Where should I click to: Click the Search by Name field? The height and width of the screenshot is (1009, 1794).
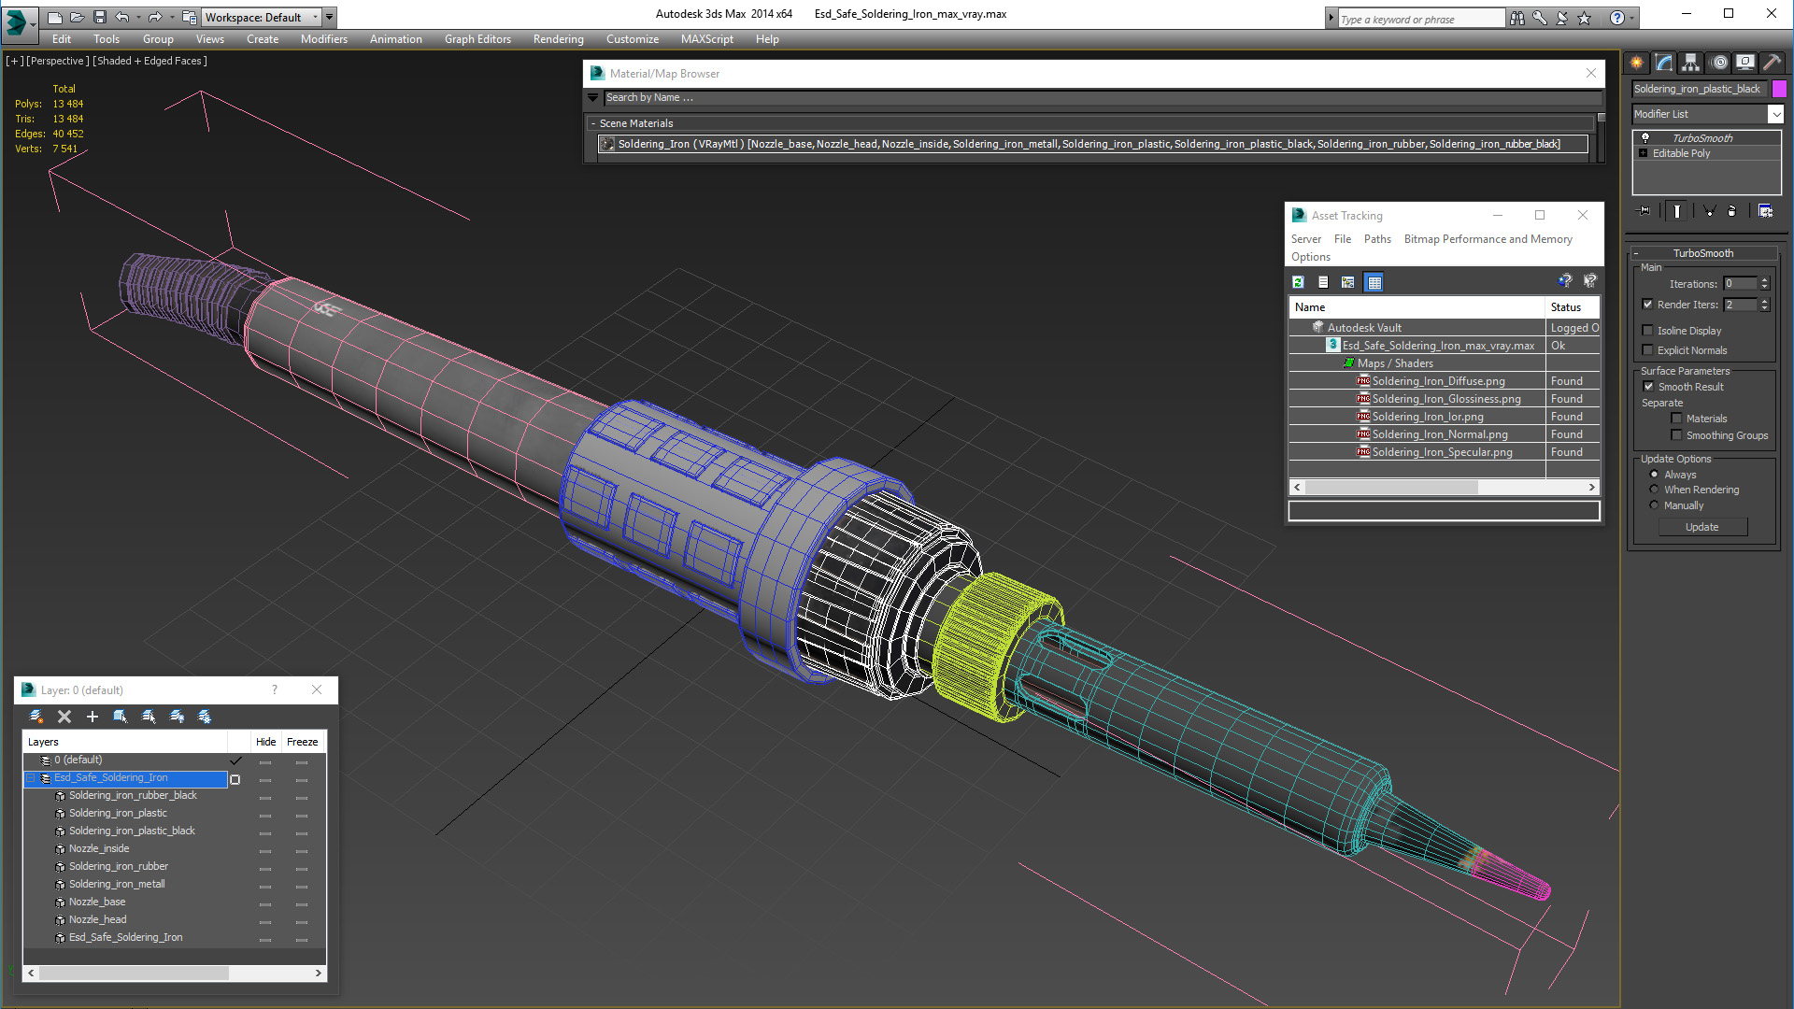[x=1103, y=97]
